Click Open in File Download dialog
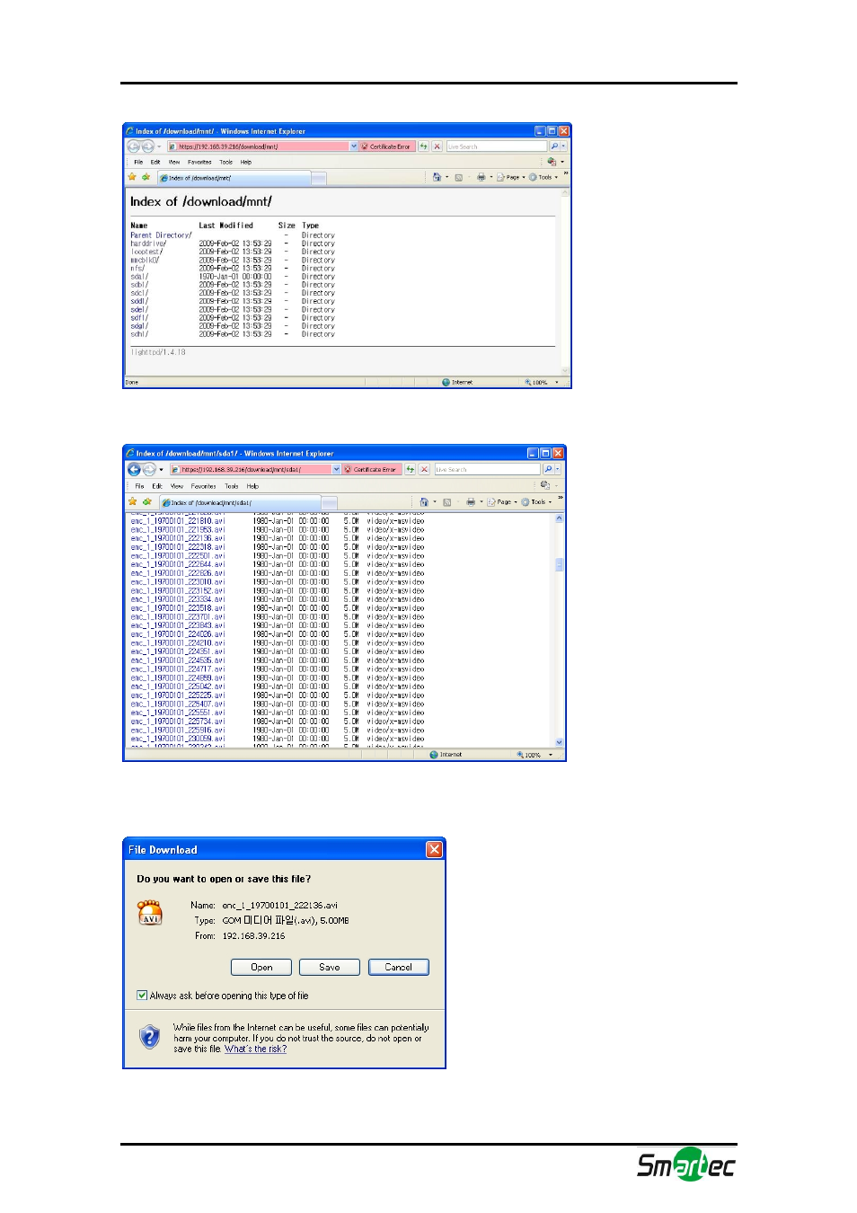The width and height of the screenshot is (857, 1213). [261, 967]
